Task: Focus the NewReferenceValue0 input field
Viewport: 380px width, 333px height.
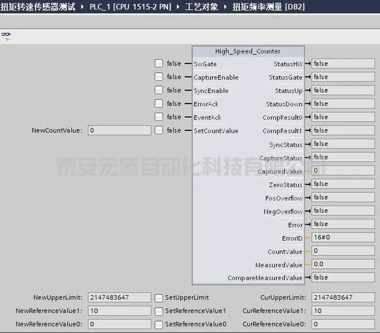Action: (119, 324)
